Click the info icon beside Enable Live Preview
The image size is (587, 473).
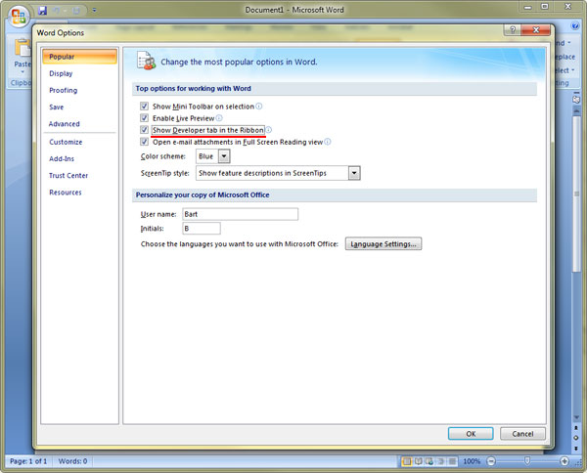tap(219, 118)
